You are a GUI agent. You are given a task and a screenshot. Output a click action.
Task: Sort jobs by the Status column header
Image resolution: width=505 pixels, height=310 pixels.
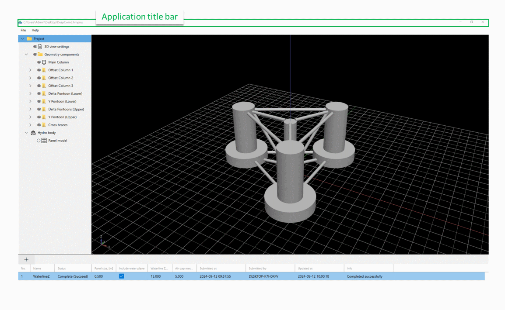[73, 269]
